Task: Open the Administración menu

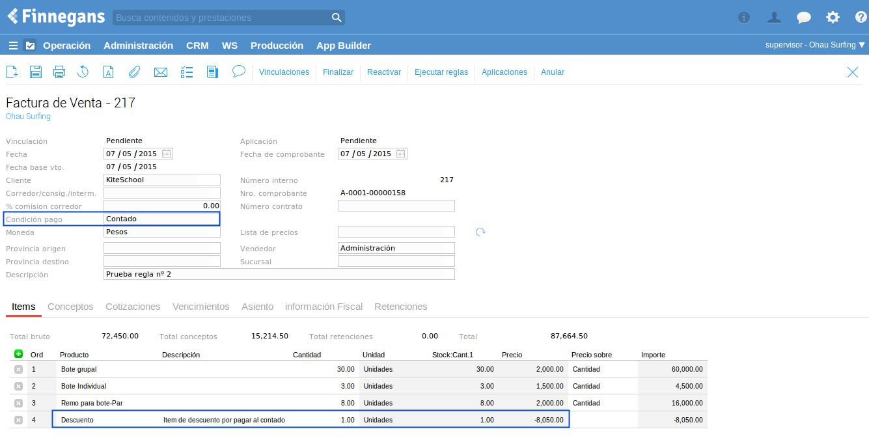Action: tap(138, 46)
